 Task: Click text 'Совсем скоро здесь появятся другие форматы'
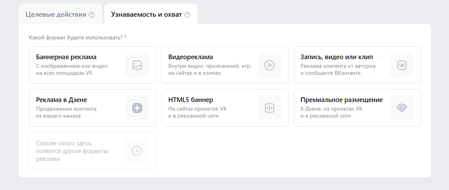coord(72,147)
